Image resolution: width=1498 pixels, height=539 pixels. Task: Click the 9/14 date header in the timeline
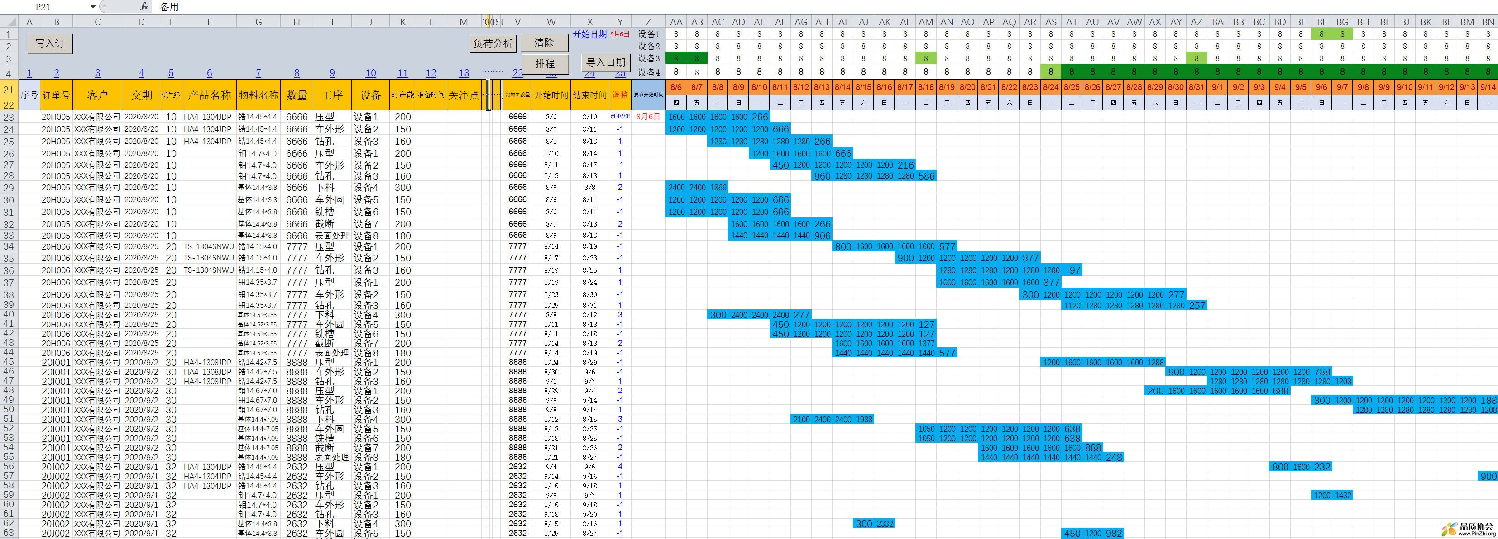point(1488,87)
